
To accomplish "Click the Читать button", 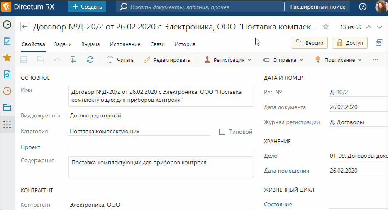I will pos(120,60).
